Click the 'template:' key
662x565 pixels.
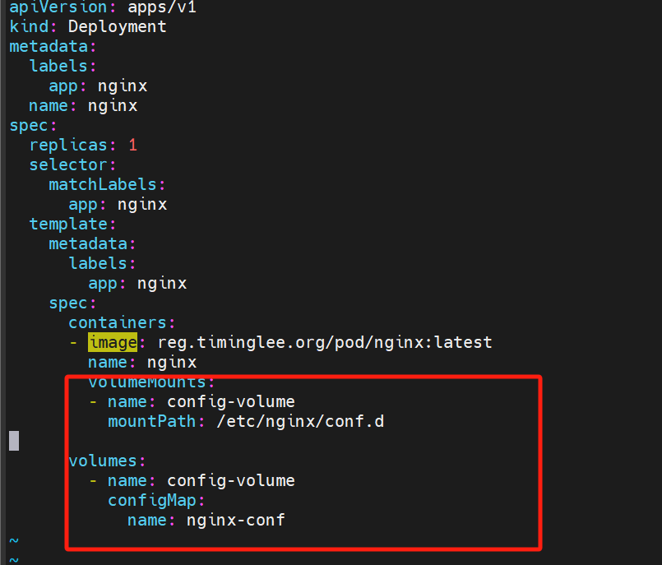pos(72,224)
